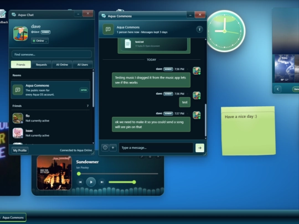Open the emoji picker in Aqua Commons

pyautogui.click(x=105, y=148)
